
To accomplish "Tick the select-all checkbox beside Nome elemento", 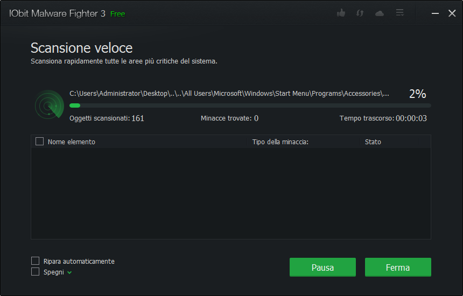I will (39, 142).
